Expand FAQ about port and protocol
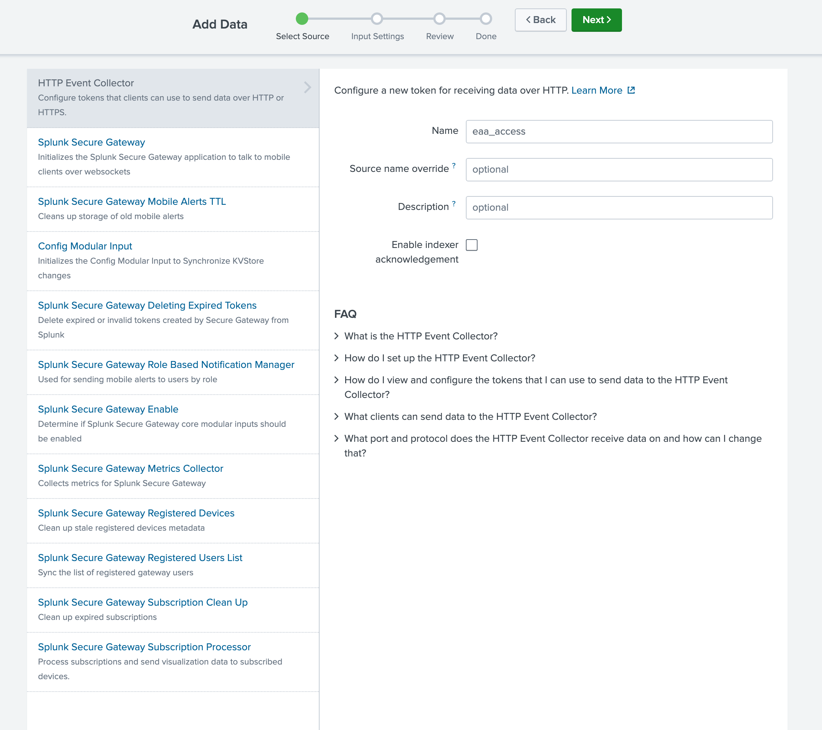The height and width of the screenshot is (730, 822). (548, 445)
